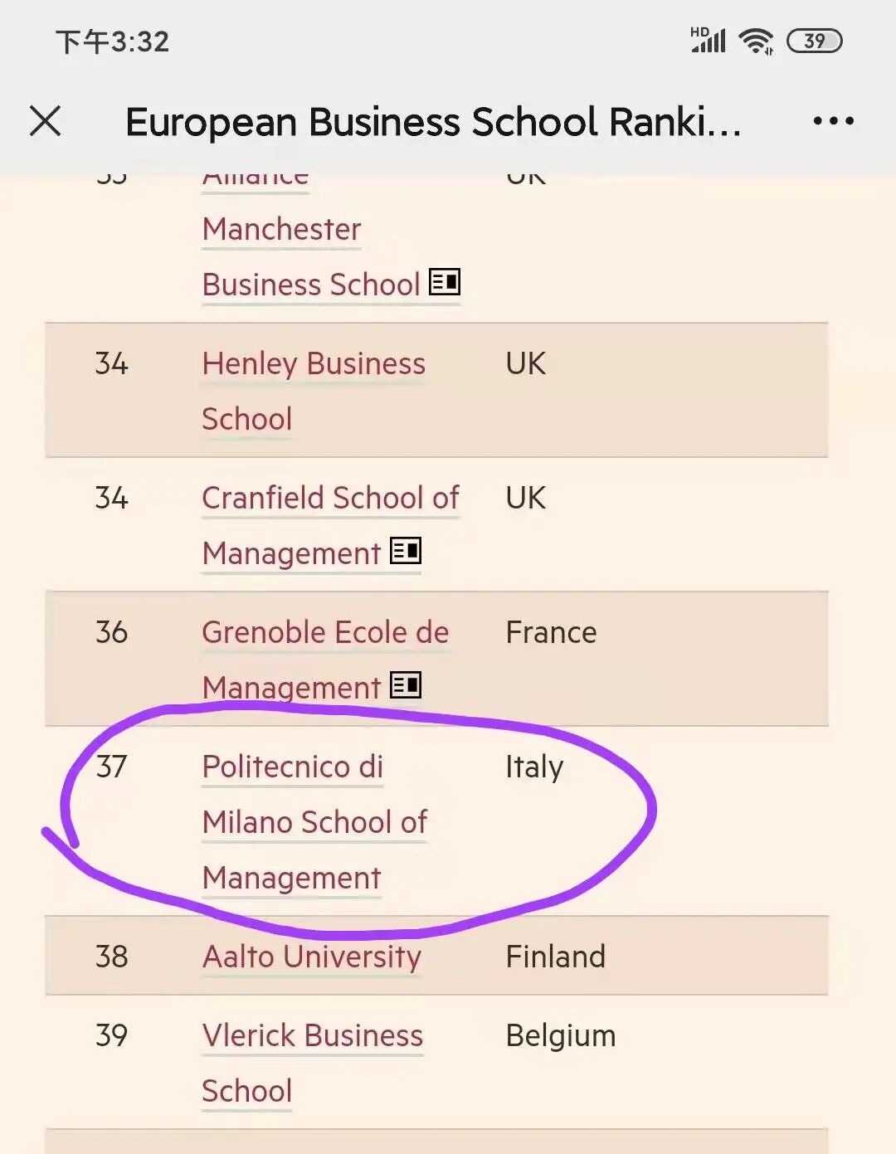Tap the page title European Business School Ranki...

tap(432, 122)
